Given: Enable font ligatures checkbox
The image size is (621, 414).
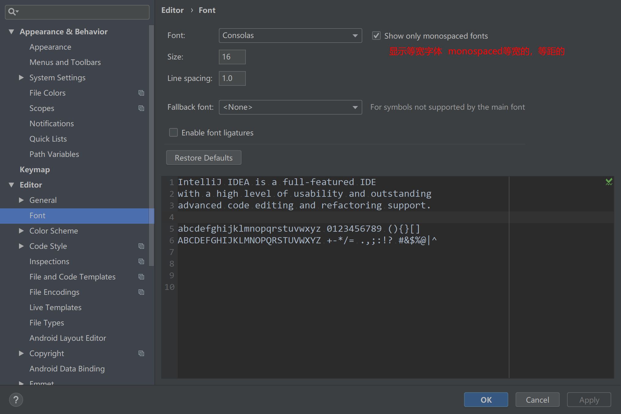Looking at the screenshot, I should (173, 133).
